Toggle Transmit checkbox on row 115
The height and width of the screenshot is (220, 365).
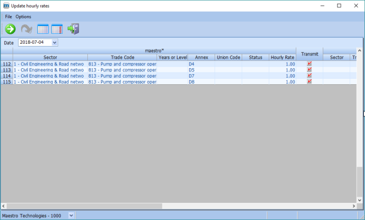point(309,81)
